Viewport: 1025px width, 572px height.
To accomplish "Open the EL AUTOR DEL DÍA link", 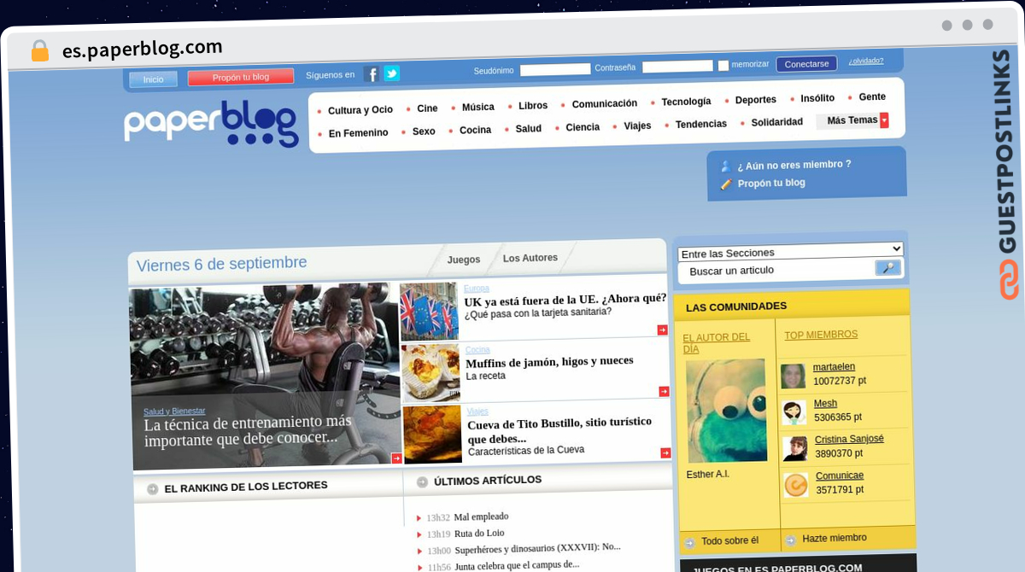I will click(x=717, y=343).
